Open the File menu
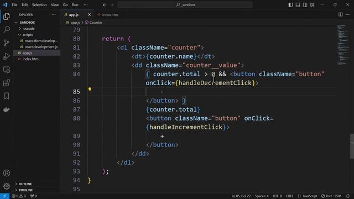Image resolution: width=354 pixels, height=199 pixels. [x=14, y=5]
